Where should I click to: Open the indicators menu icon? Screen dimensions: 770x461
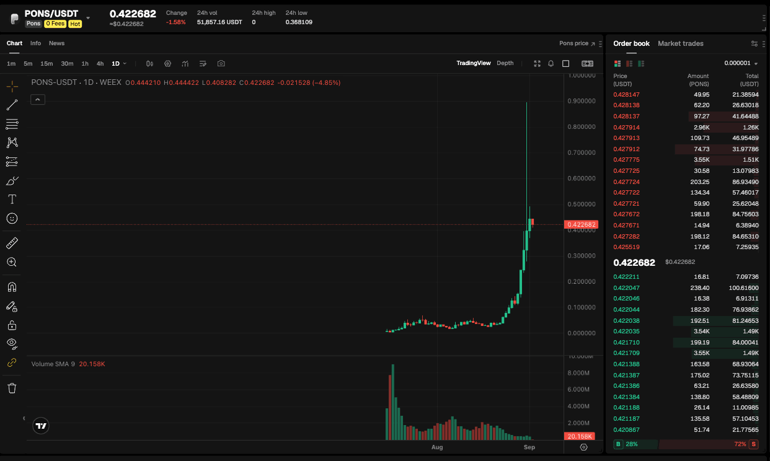(185, 63)
